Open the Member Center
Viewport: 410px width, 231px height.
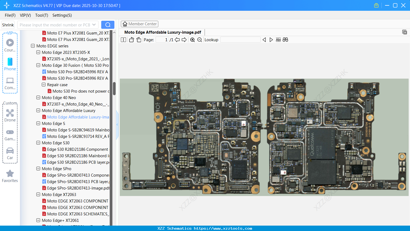(x=139, y=24)
